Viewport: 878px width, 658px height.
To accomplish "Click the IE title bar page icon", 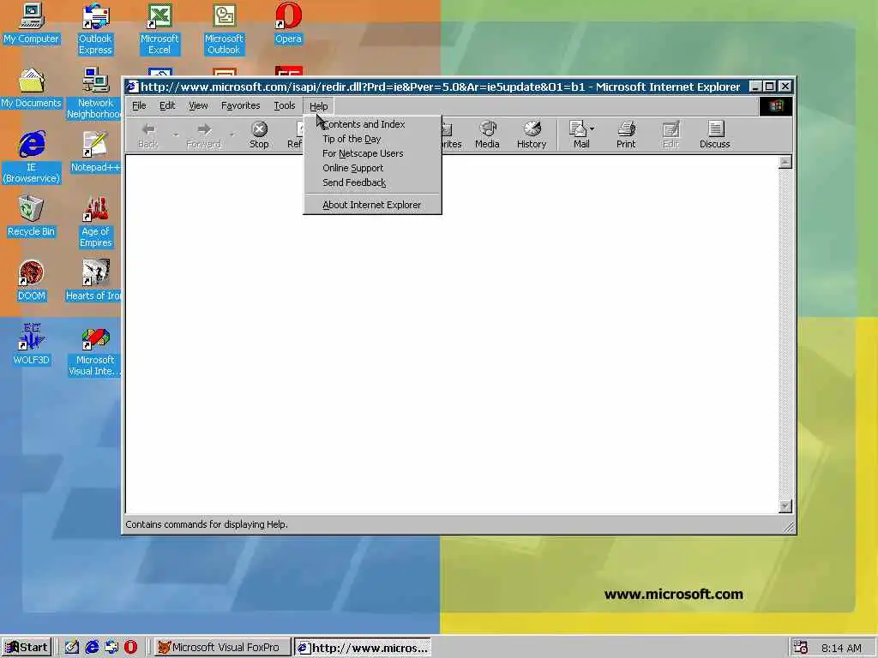I will (x=132, y=87).
